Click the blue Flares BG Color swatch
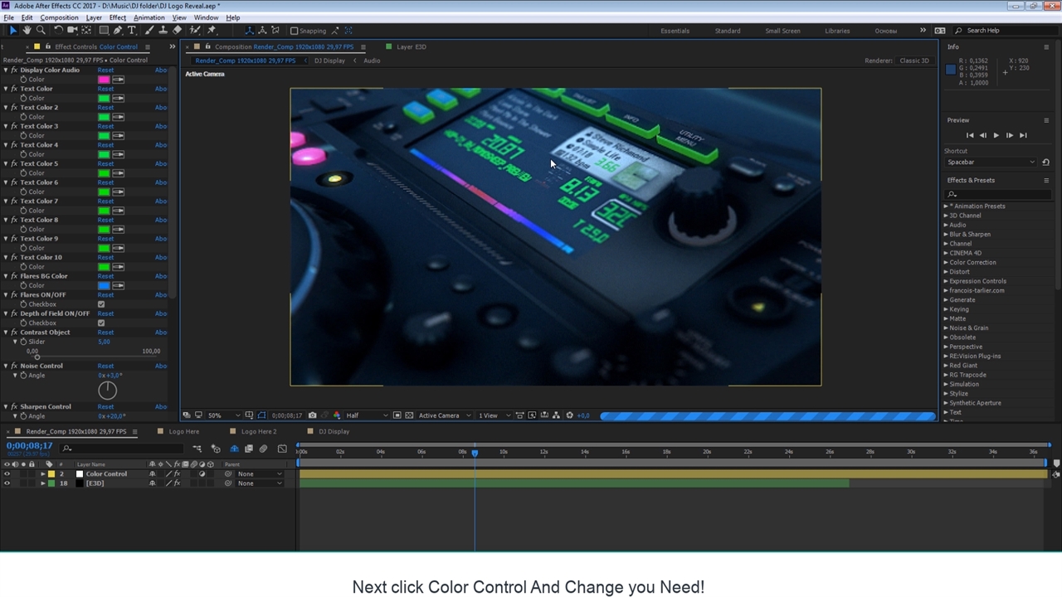Viewport: 1062px width, 597px height. coord(104,285)
